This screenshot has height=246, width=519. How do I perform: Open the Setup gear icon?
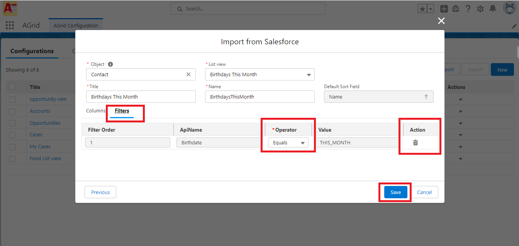tap(480, 9)
